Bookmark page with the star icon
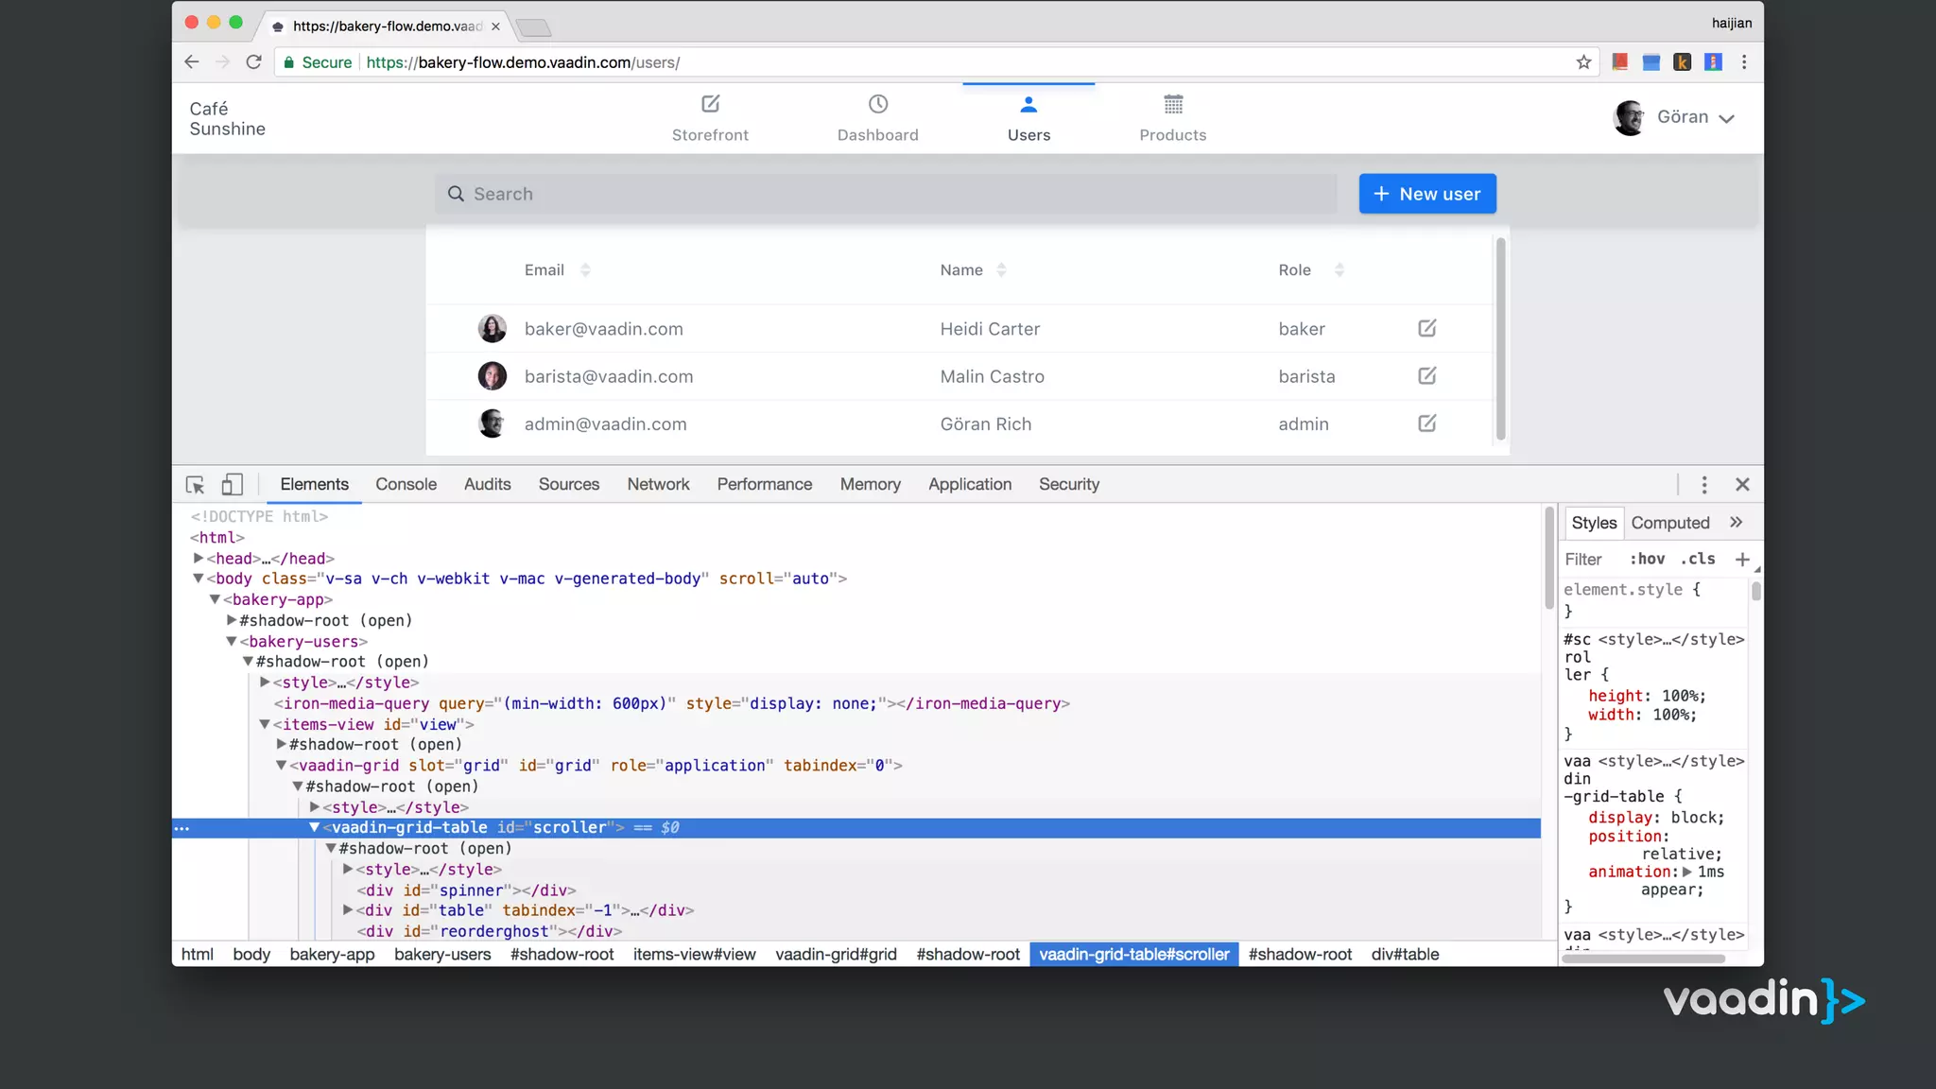 (x=1583, y=62)
